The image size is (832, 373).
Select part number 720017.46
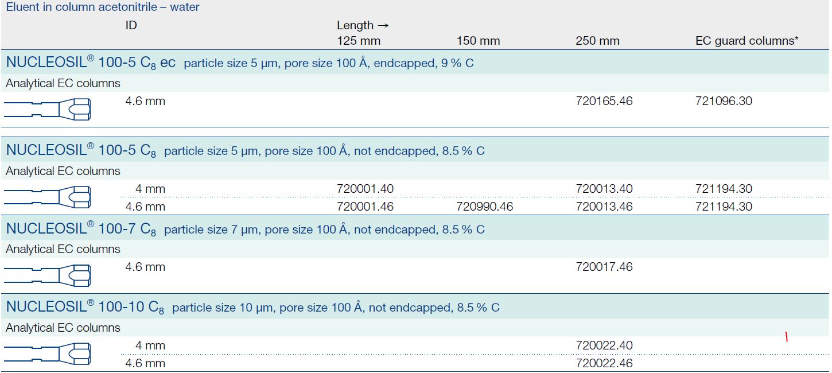(x=604, y=267)
